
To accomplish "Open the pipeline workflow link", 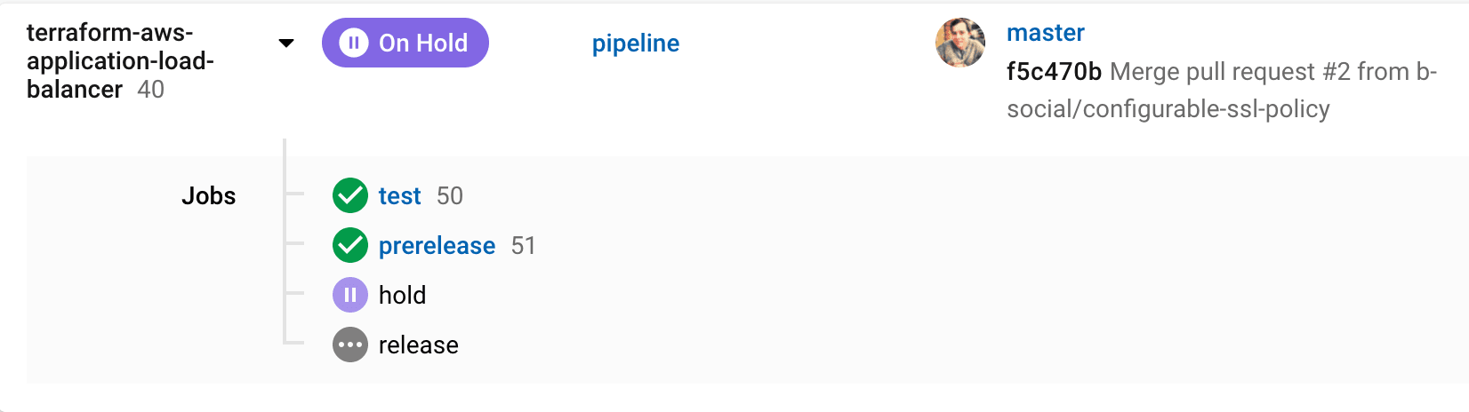I will tap(635, 44).
